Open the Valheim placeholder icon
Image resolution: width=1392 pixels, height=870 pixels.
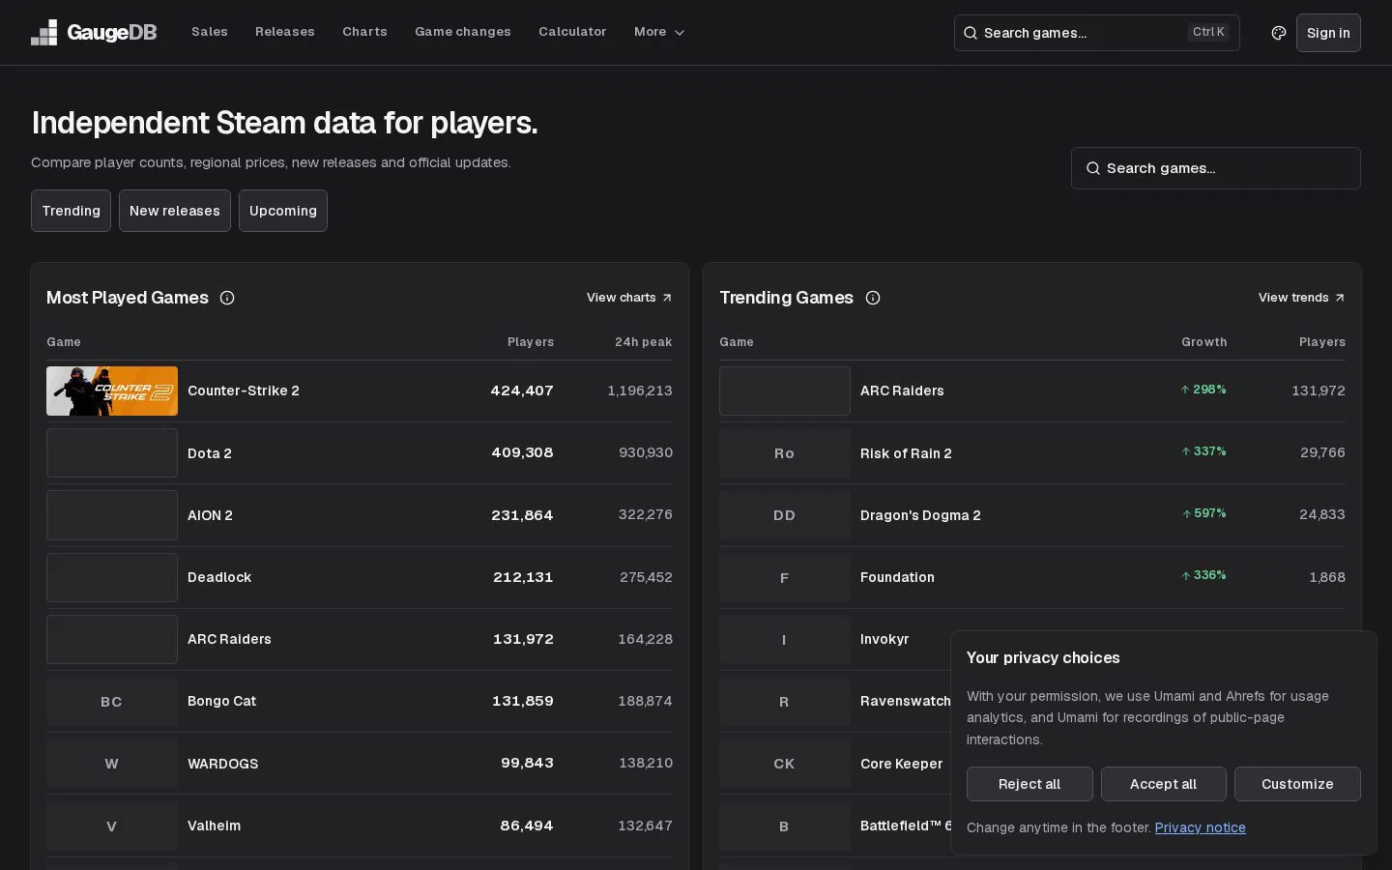[112, 826]
